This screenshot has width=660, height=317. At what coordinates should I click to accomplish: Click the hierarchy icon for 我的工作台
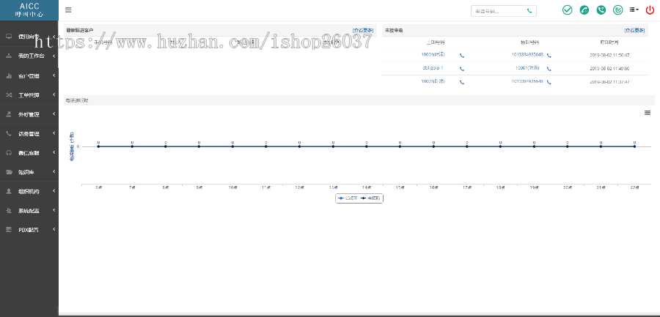[9, 56]
